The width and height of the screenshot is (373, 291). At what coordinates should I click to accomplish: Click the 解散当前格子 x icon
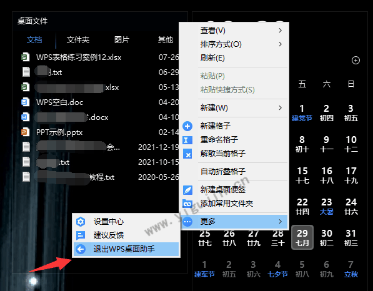click(x=187, y=154)
